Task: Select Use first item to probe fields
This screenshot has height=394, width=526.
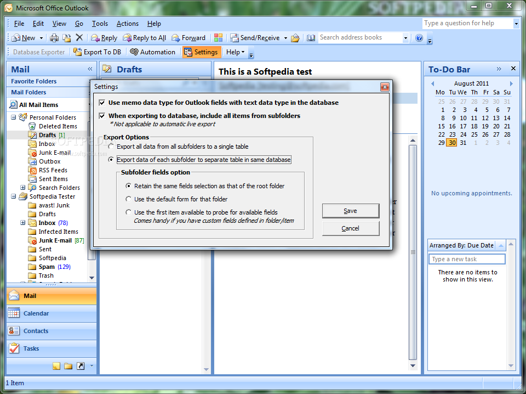Action: click(128, 212)
